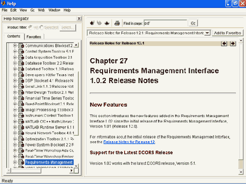Click the Forward arrow toolbar icon

click(99, 23)
